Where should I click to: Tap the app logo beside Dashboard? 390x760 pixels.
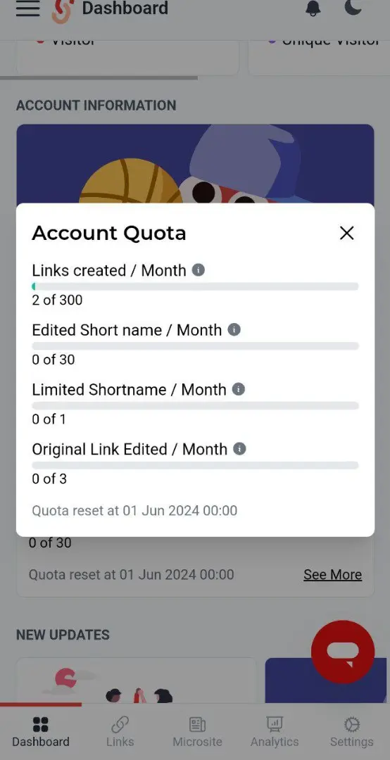coord(63,11)
